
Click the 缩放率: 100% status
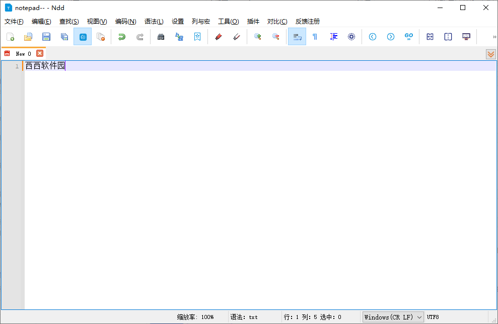coord(195,317)
